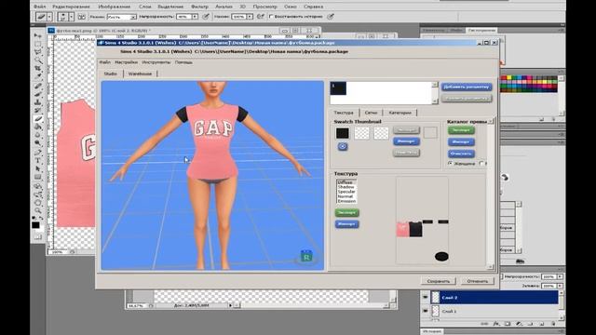
Task: Open Photoshop Справка menu
Action: pos(314,7)
